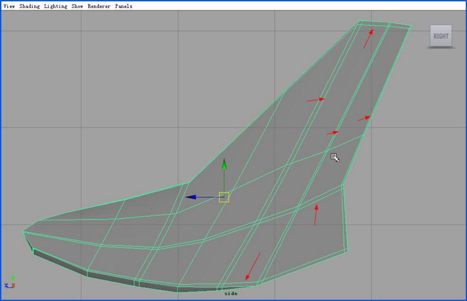Grab the blue Z-axis move arrow
467x301 pixels.
pyautogui.click(x=191, y=197)
